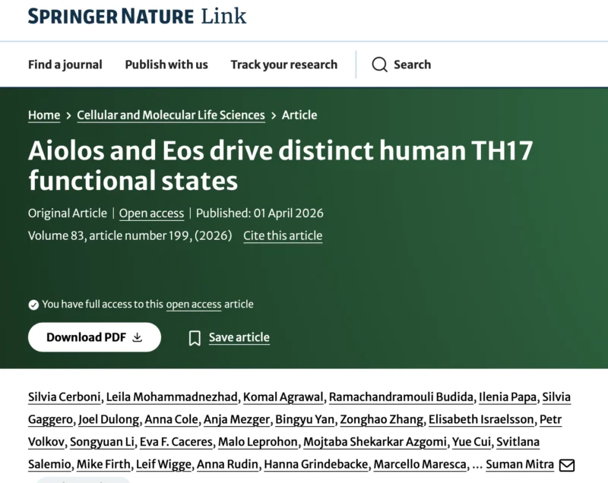Click the open access link in the notice
608x483 pixels.
(194, 304)
